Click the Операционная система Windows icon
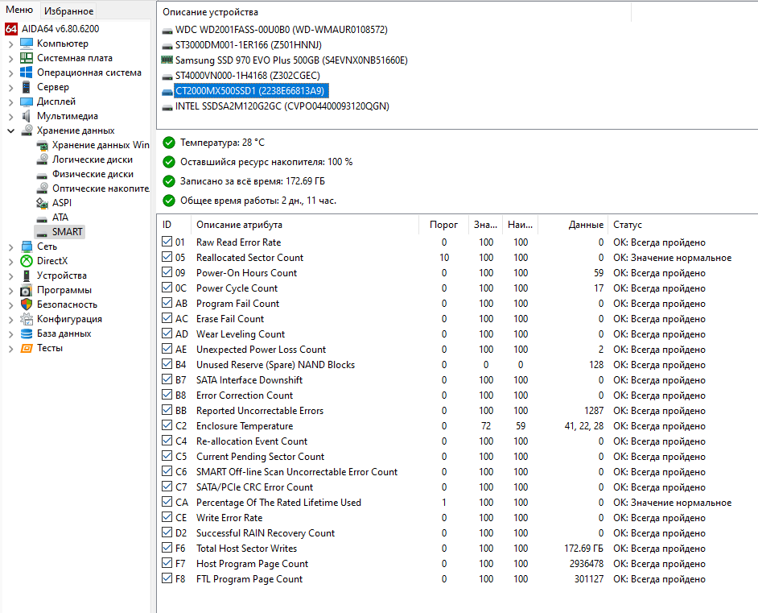Image resolution: width=758 pixels, height=613 pixels. coord(27,72)
